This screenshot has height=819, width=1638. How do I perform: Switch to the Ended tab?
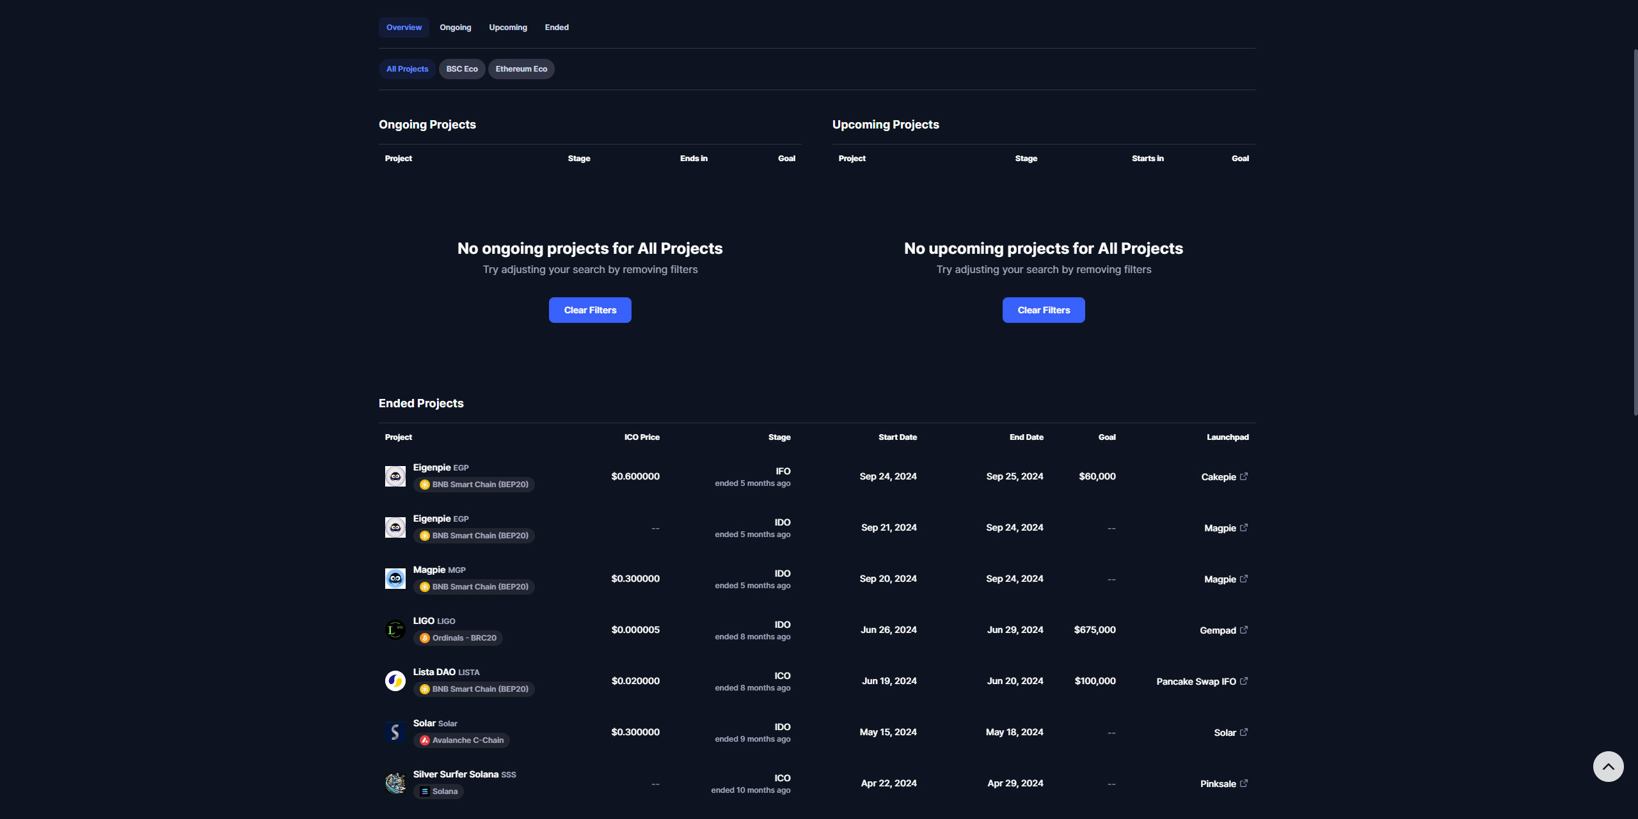[x=556, y=27]
